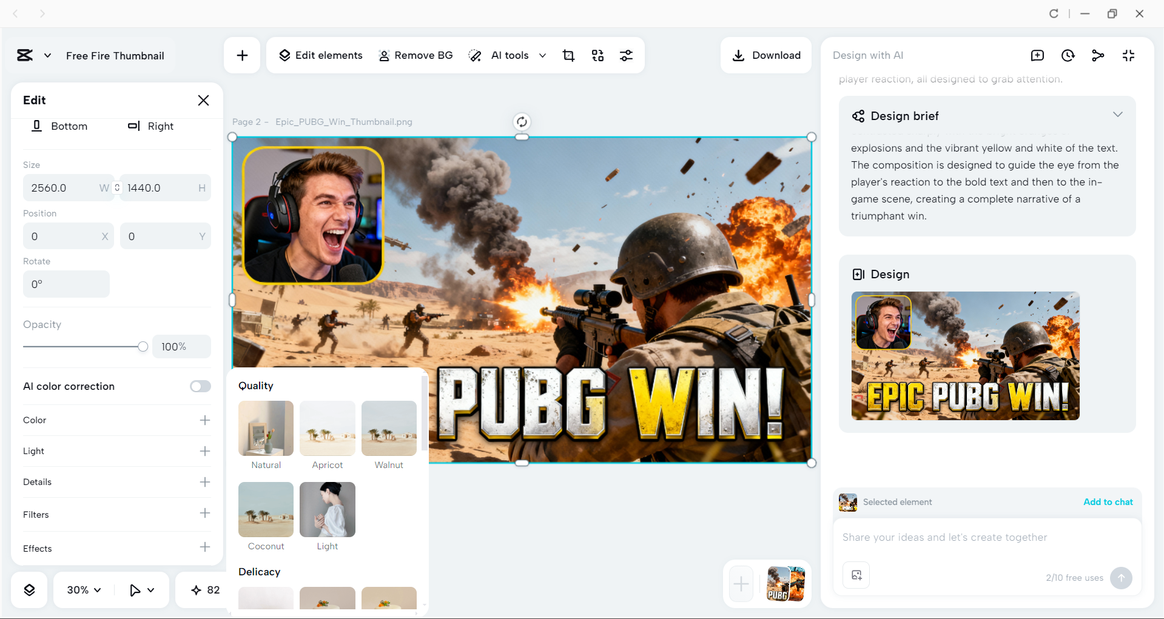This screenshot has height=619, width=1164.
Task: Click the filter list scrollbar
Action: 424,413
